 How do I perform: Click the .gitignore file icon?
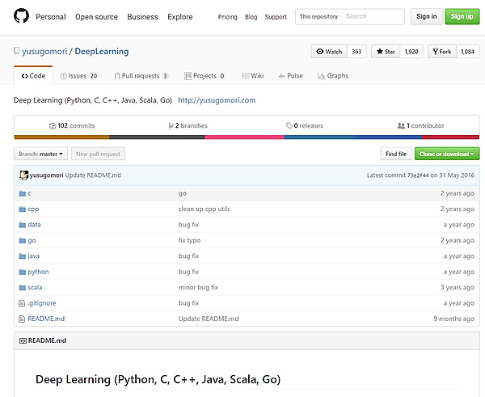point(22,303)
